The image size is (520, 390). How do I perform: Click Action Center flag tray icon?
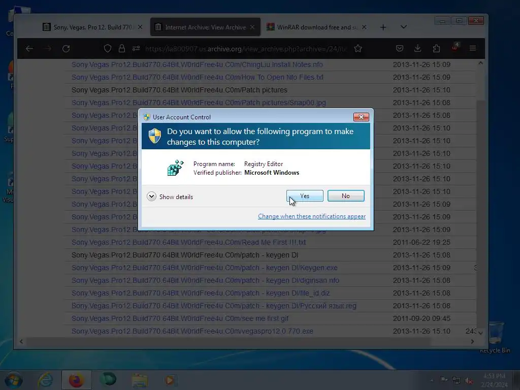[x=443, y=380]
